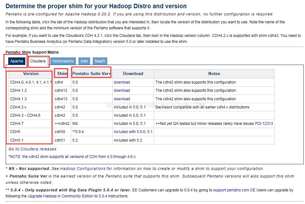Select the CDH5 version cell
Screen dimensions: 305x204
(31, 132)
